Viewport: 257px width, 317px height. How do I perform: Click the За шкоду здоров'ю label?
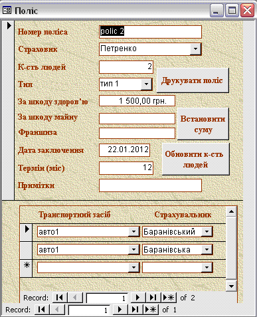point(52,102)
